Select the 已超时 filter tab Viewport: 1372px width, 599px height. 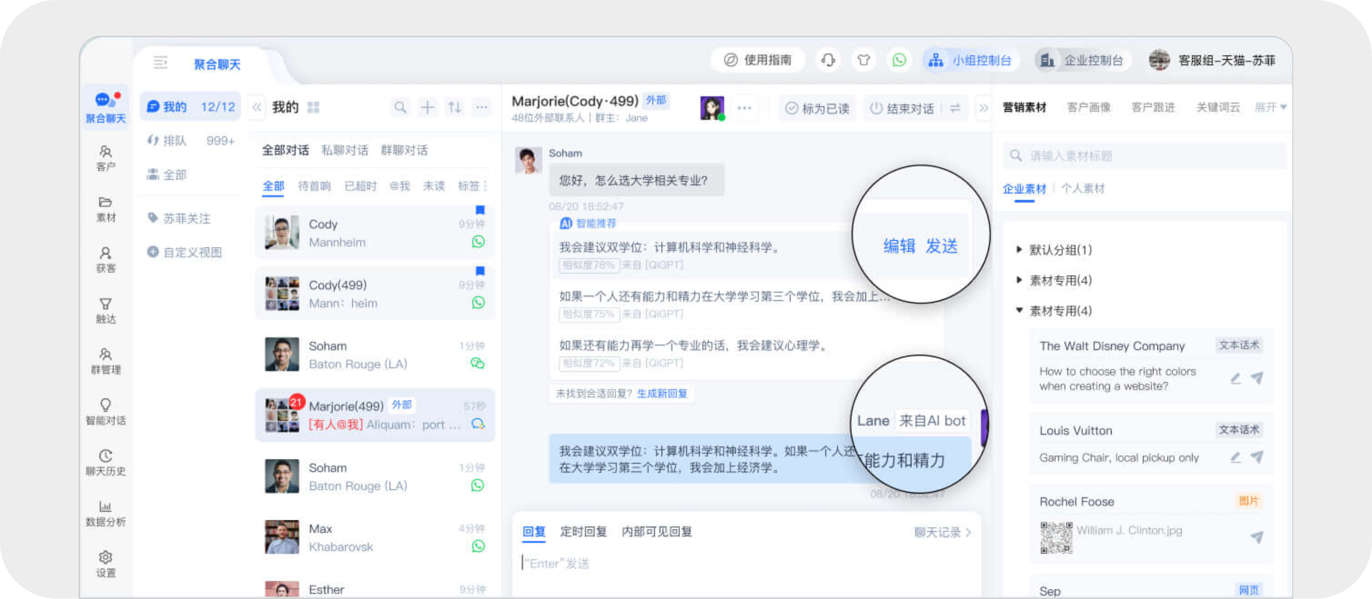click(x=361, y=186)
